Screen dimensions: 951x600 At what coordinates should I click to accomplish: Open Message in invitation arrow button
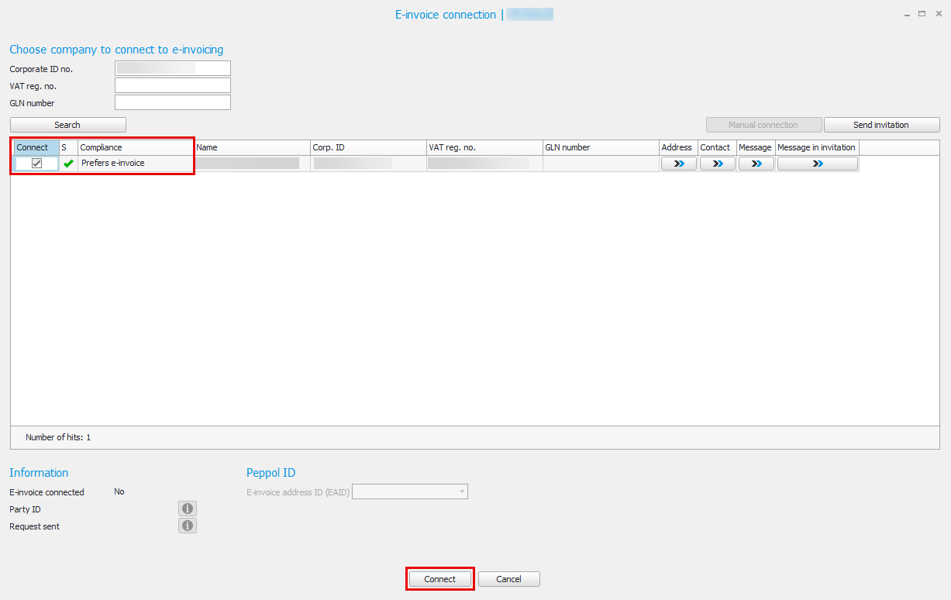(x=817, y=164)
